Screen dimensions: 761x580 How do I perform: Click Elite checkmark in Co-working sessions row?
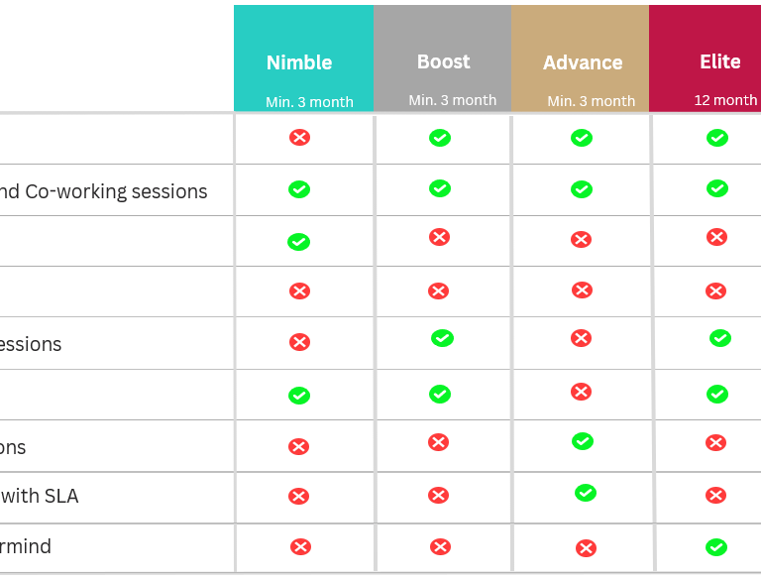(717, 188)
